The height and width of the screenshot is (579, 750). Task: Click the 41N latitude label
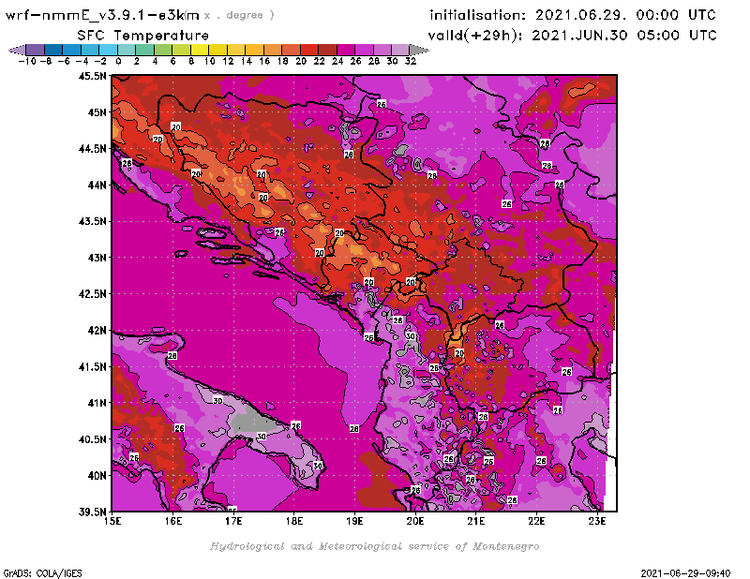click(x=97, y=403)
